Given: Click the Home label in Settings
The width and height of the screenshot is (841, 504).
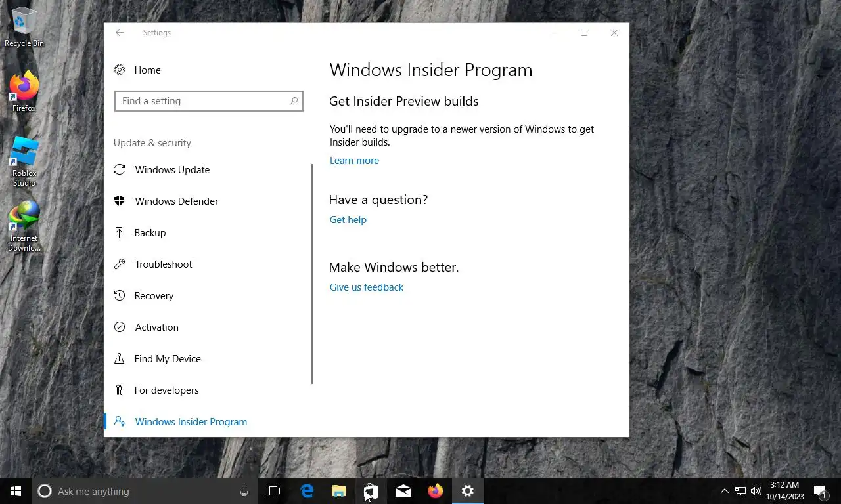Looking at the screenshot, I should pos(147,70).
